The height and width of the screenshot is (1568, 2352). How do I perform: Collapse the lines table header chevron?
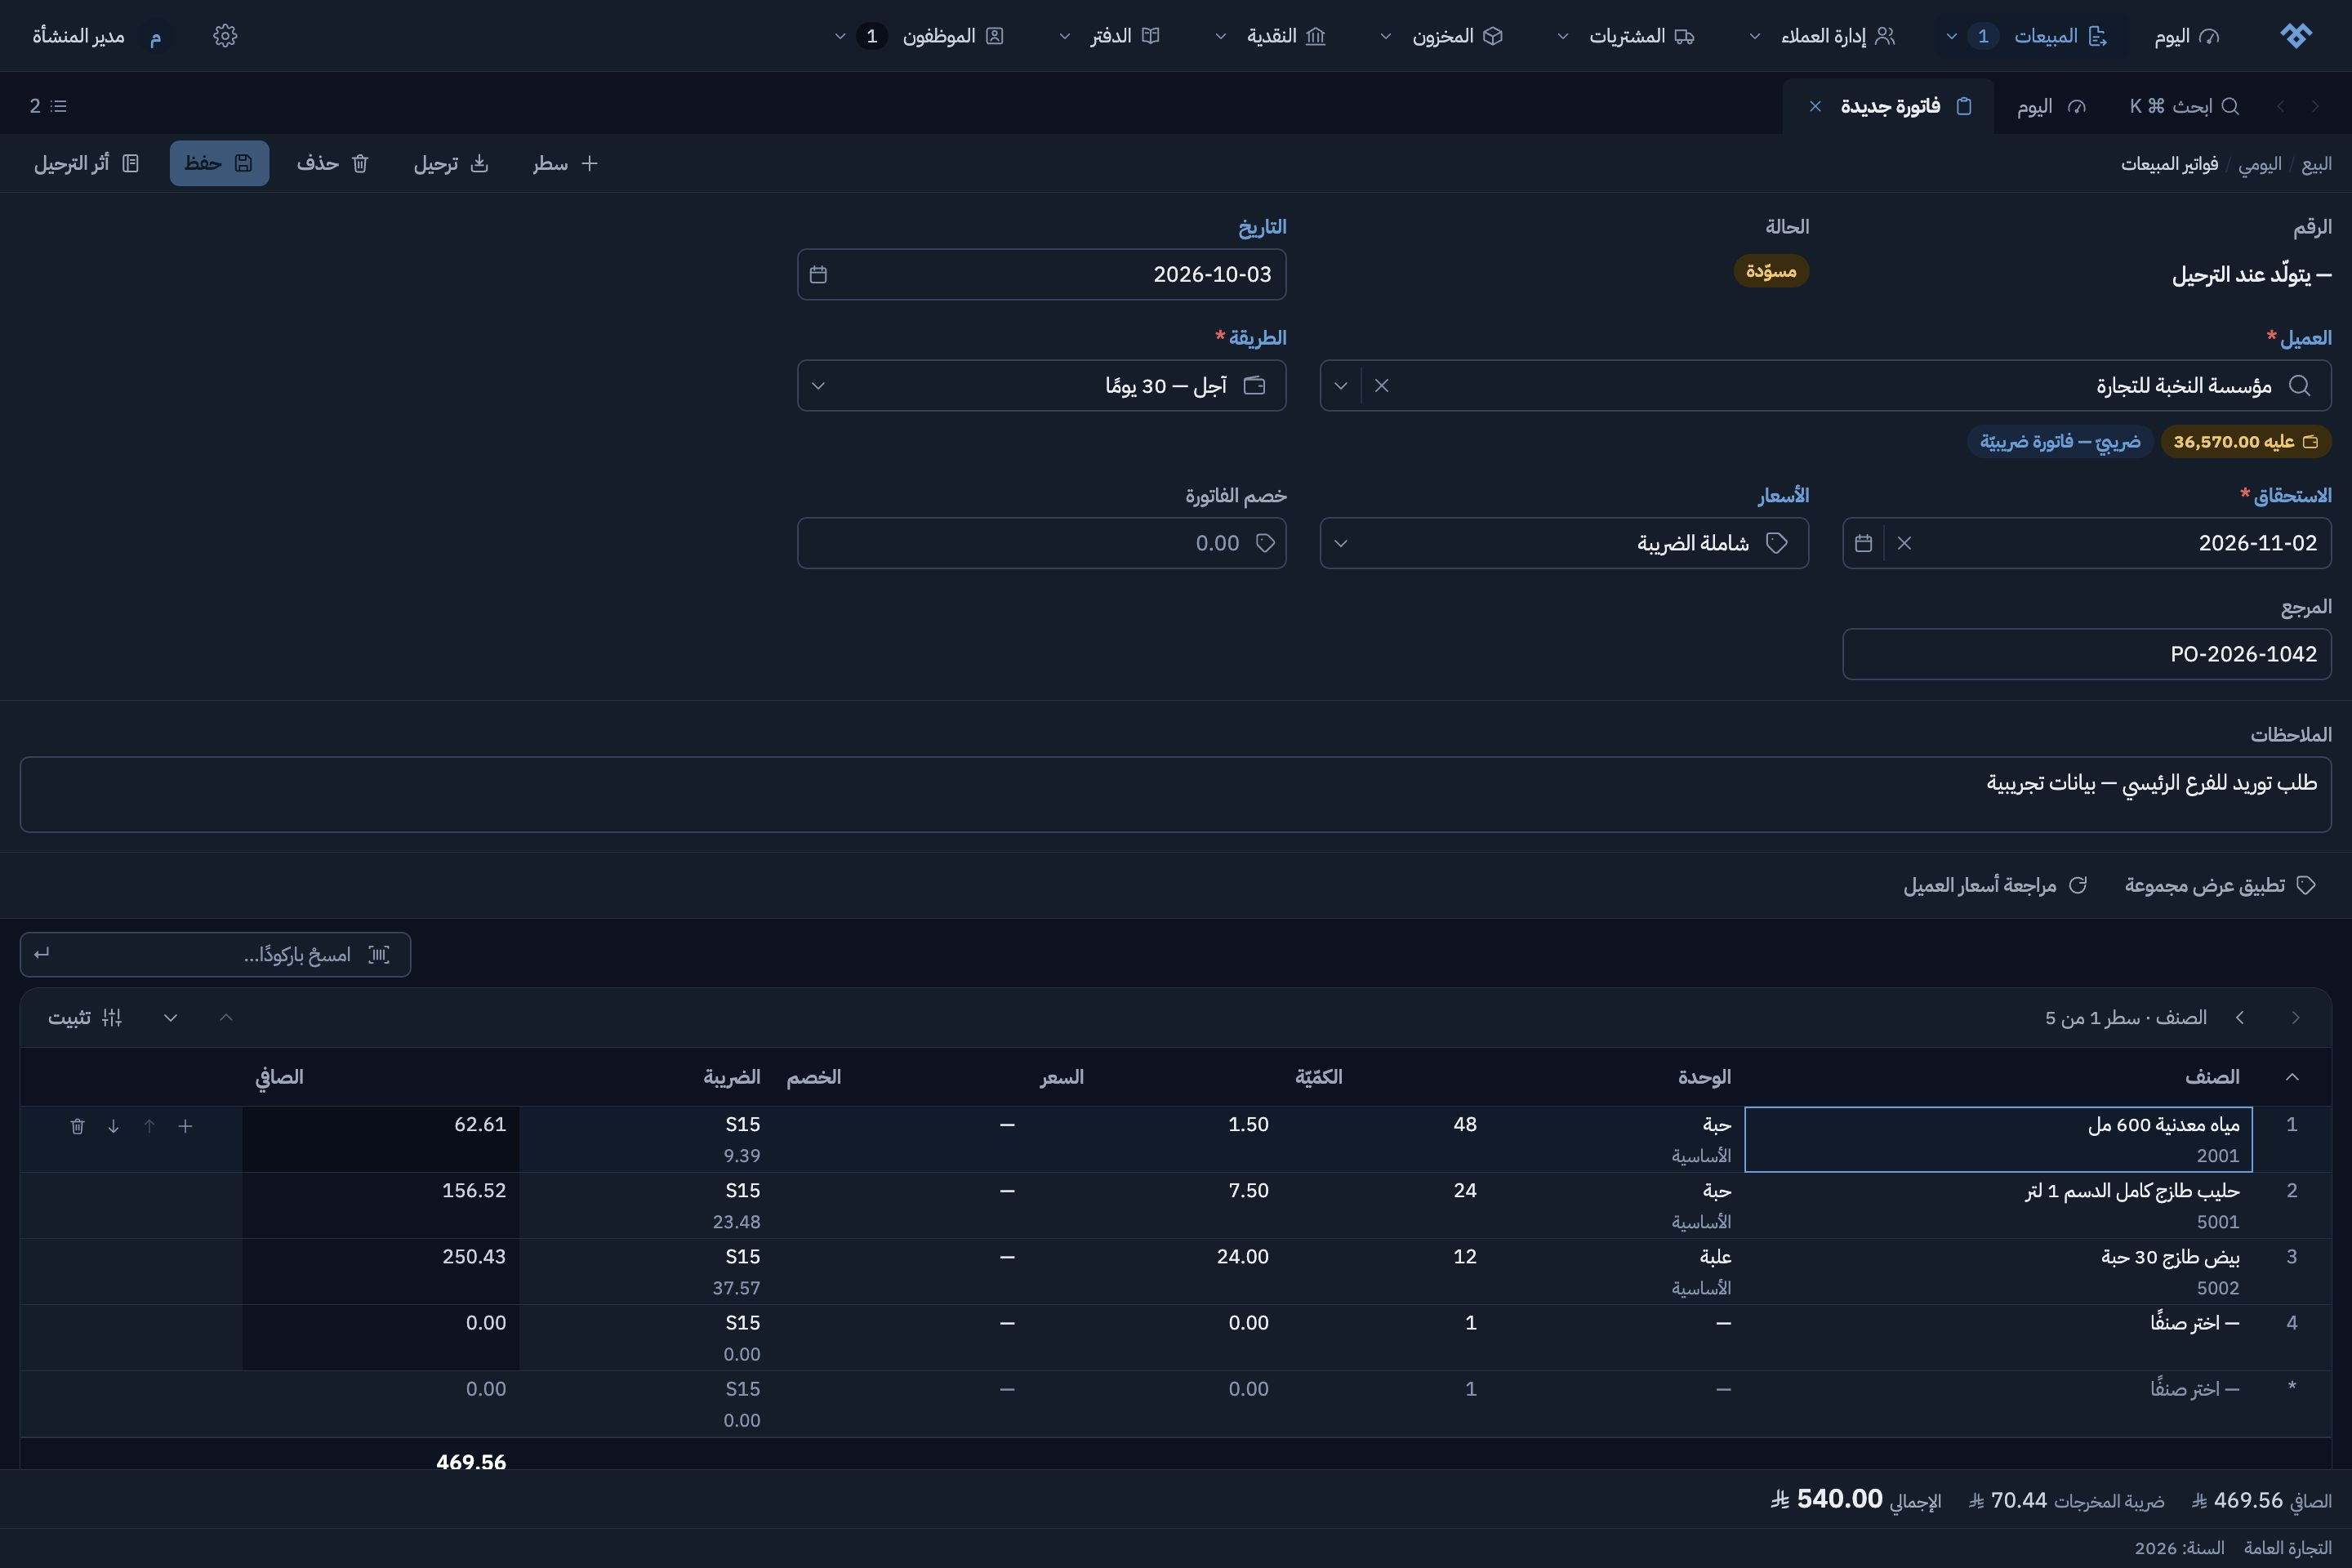[x=2292, y=1077]
